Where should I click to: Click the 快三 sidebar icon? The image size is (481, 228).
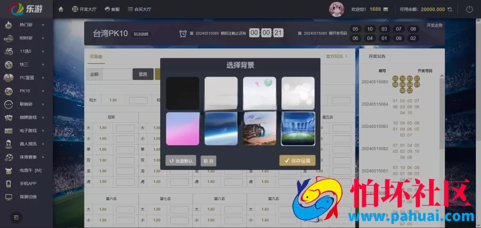(8, 64)
